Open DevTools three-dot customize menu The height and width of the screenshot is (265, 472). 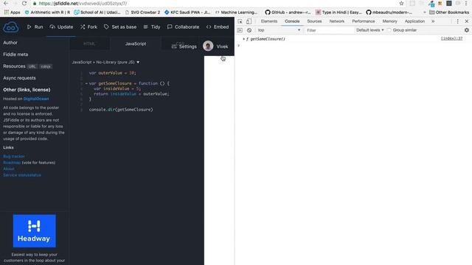click(x=457, y=21)
